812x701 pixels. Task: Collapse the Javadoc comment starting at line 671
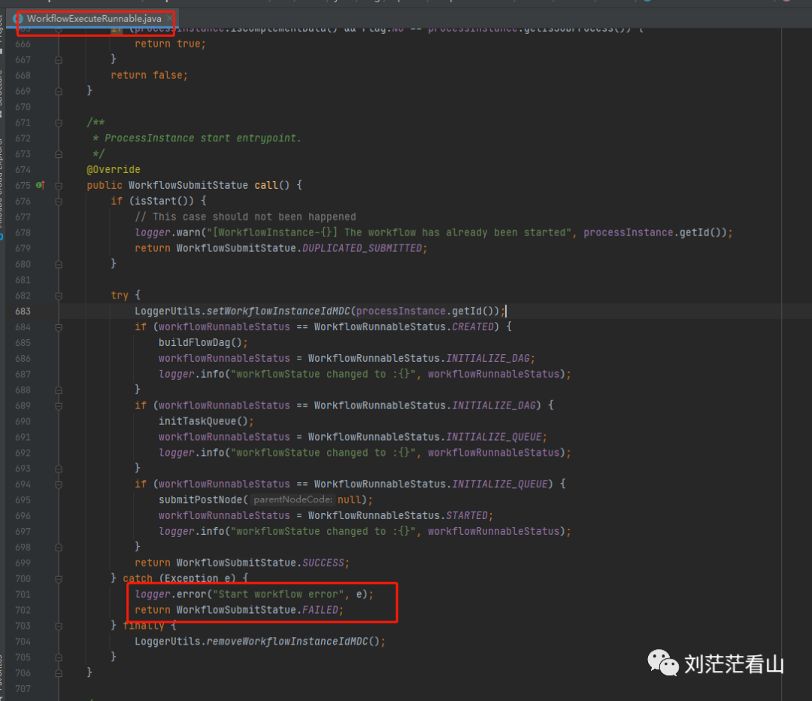click(59, 123)
